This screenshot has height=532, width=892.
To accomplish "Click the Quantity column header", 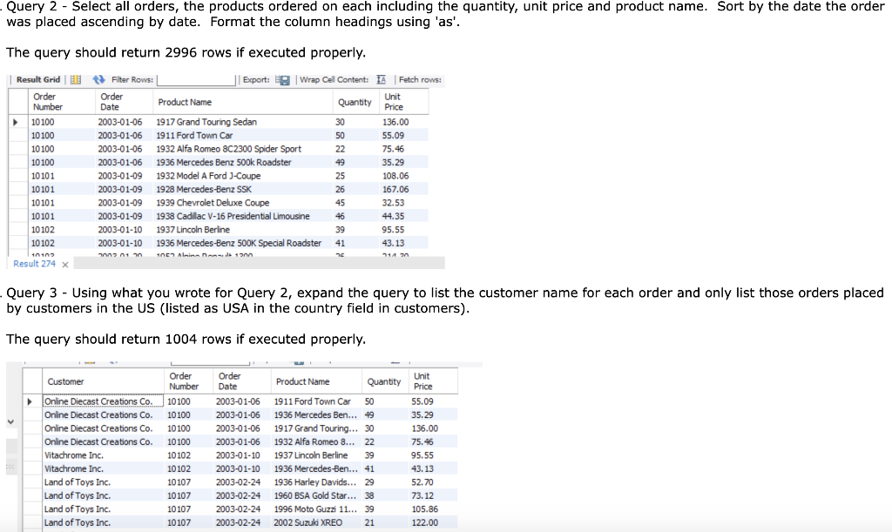I will [x=354, y=101].
